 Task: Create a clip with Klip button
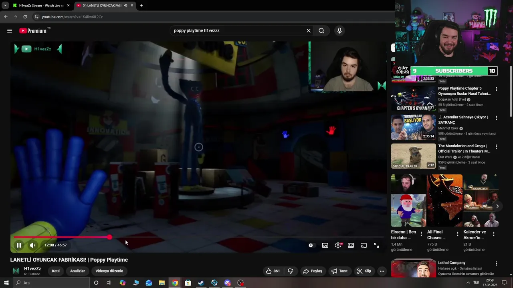pos(364,271)
